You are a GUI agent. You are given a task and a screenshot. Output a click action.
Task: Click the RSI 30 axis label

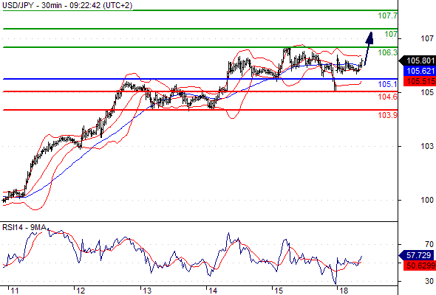[429, 281]
